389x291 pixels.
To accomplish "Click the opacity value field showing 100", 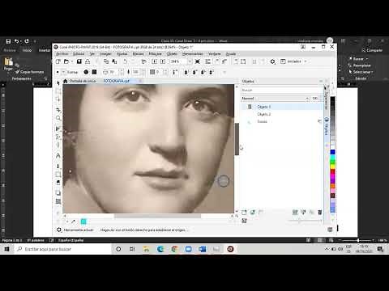I will (315, 99).
